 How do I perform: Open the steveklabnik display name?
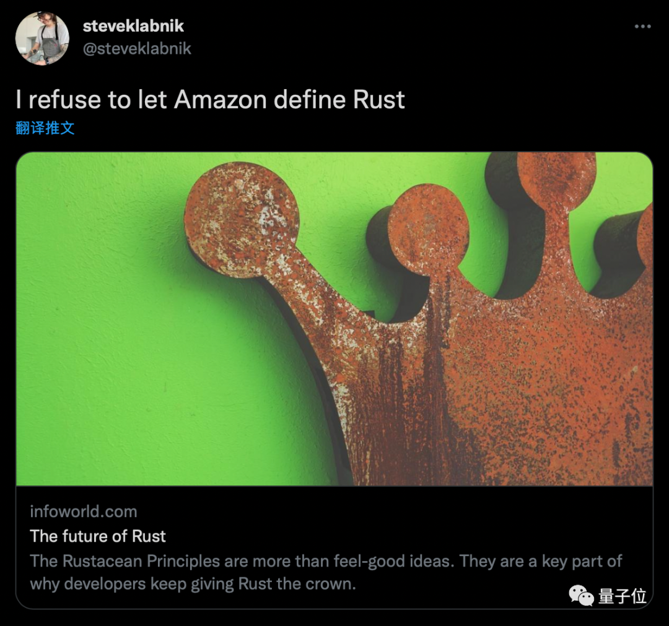point(133,26)
